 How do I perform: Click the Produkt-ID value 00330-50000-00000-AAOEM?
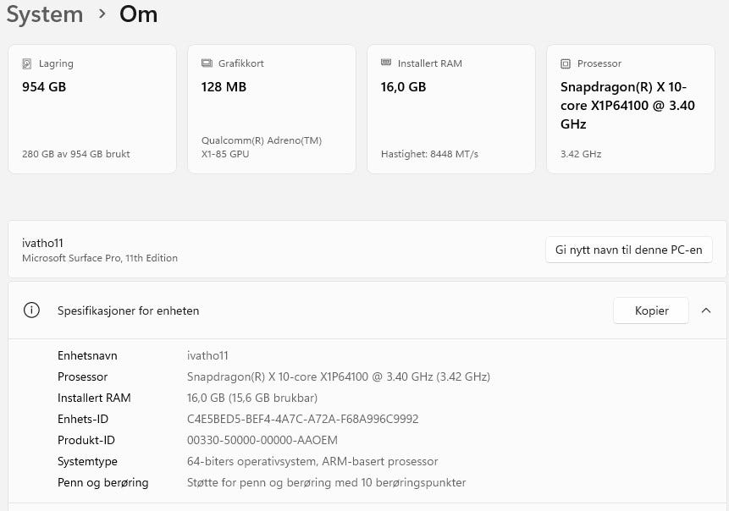coord(262,440)
